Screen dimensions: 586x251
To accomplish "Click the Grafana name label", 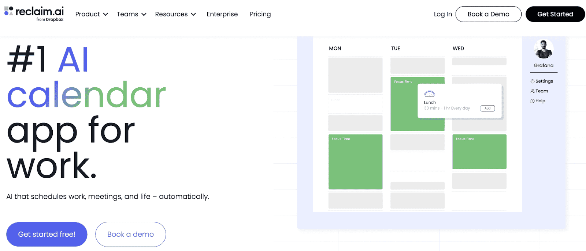I will click(544, 65).
